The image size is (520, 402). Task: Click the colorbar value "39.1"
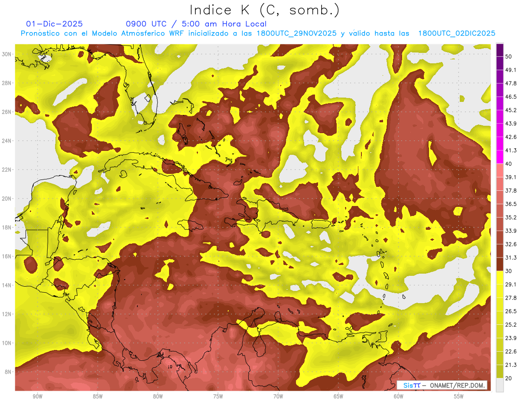(510, 177)
